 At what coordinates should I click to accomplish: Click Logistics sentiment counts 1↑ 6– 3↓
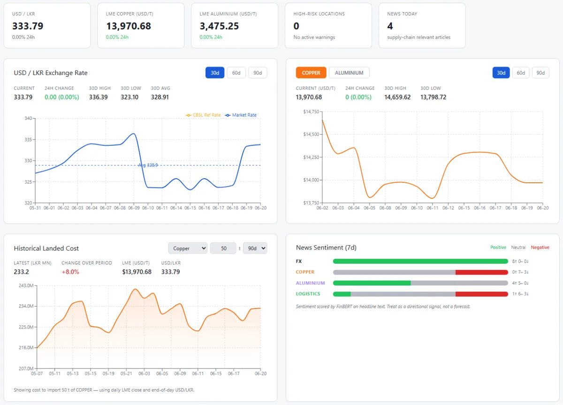[521, 294]
